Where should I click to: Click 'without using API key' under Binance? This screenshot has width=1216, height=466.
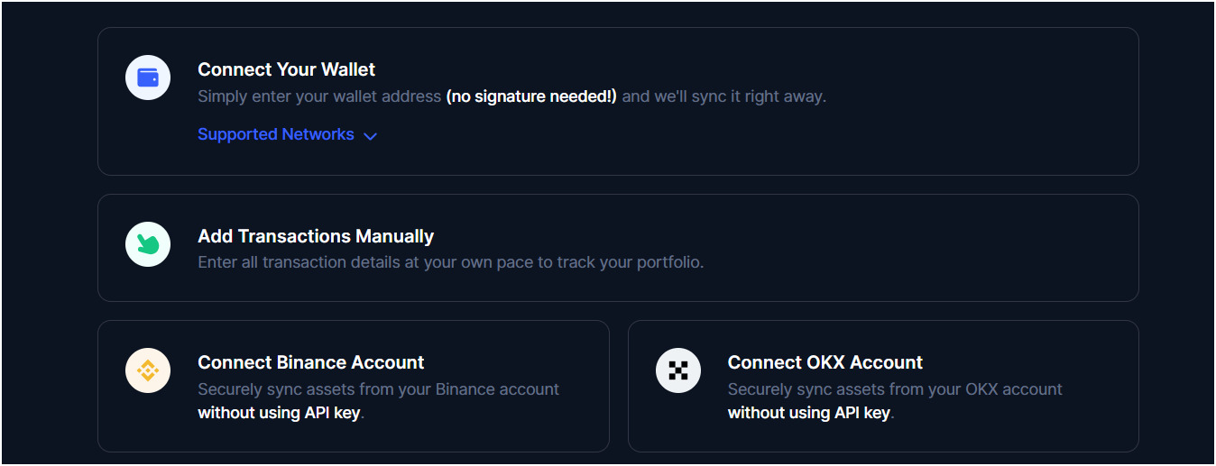[279, 413]
